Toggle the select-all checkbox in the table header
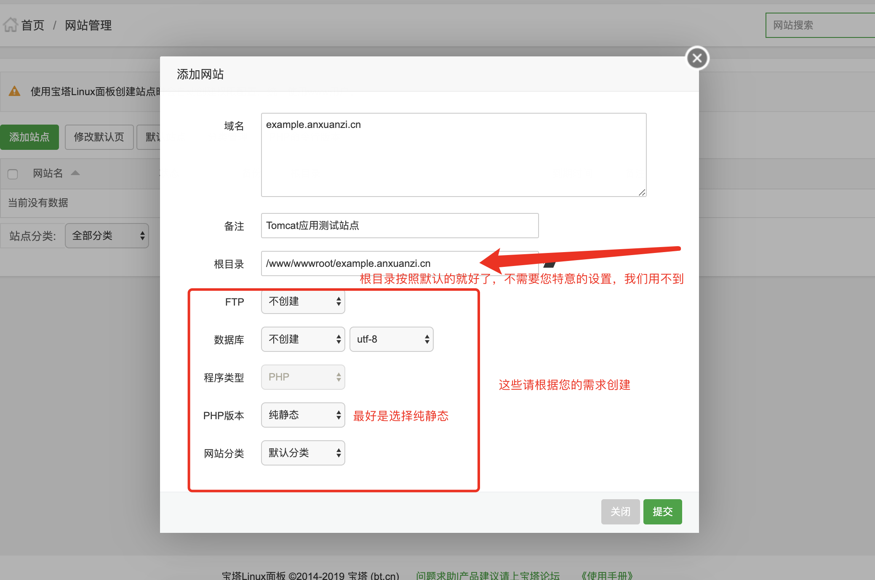 click(13, 174)
